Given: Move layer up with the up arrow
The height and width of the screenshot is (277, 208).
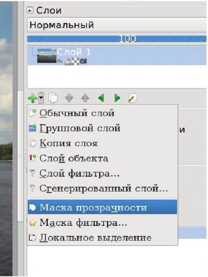Looking at the screenshot, I should coord(85,98).
